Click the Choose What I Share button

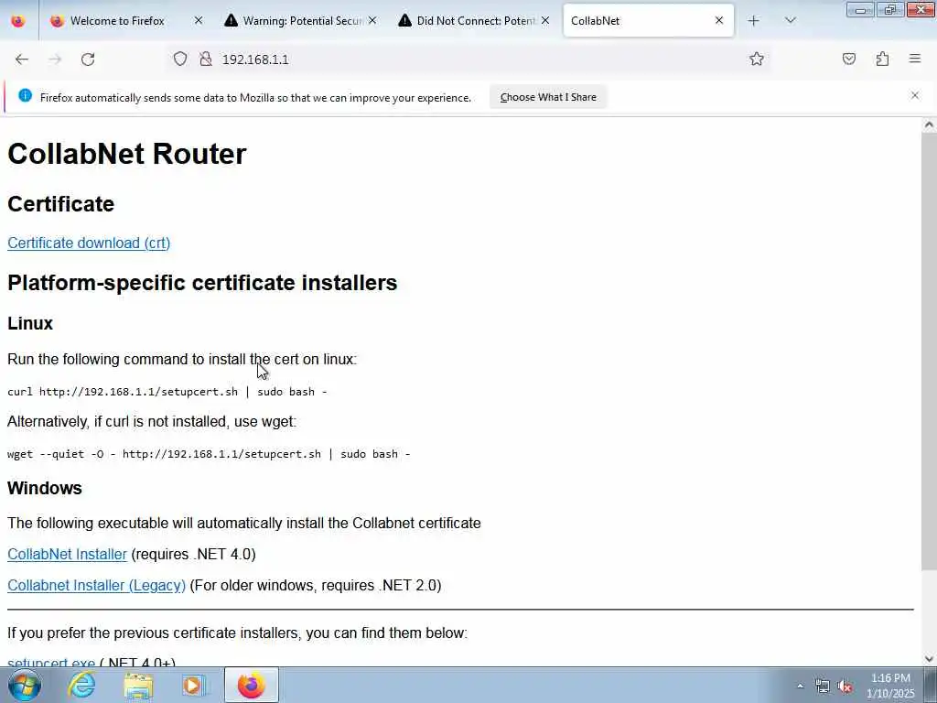pyautogui.click(x=548, y=97)
